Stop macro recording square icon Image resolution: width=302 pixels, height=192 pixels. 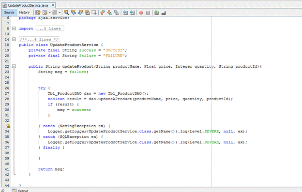tap(148, 13)
